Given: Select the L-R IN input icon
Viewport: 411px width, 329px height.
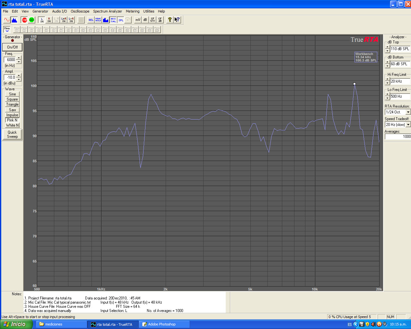Looking at the screenshot, I should point(71,20).
